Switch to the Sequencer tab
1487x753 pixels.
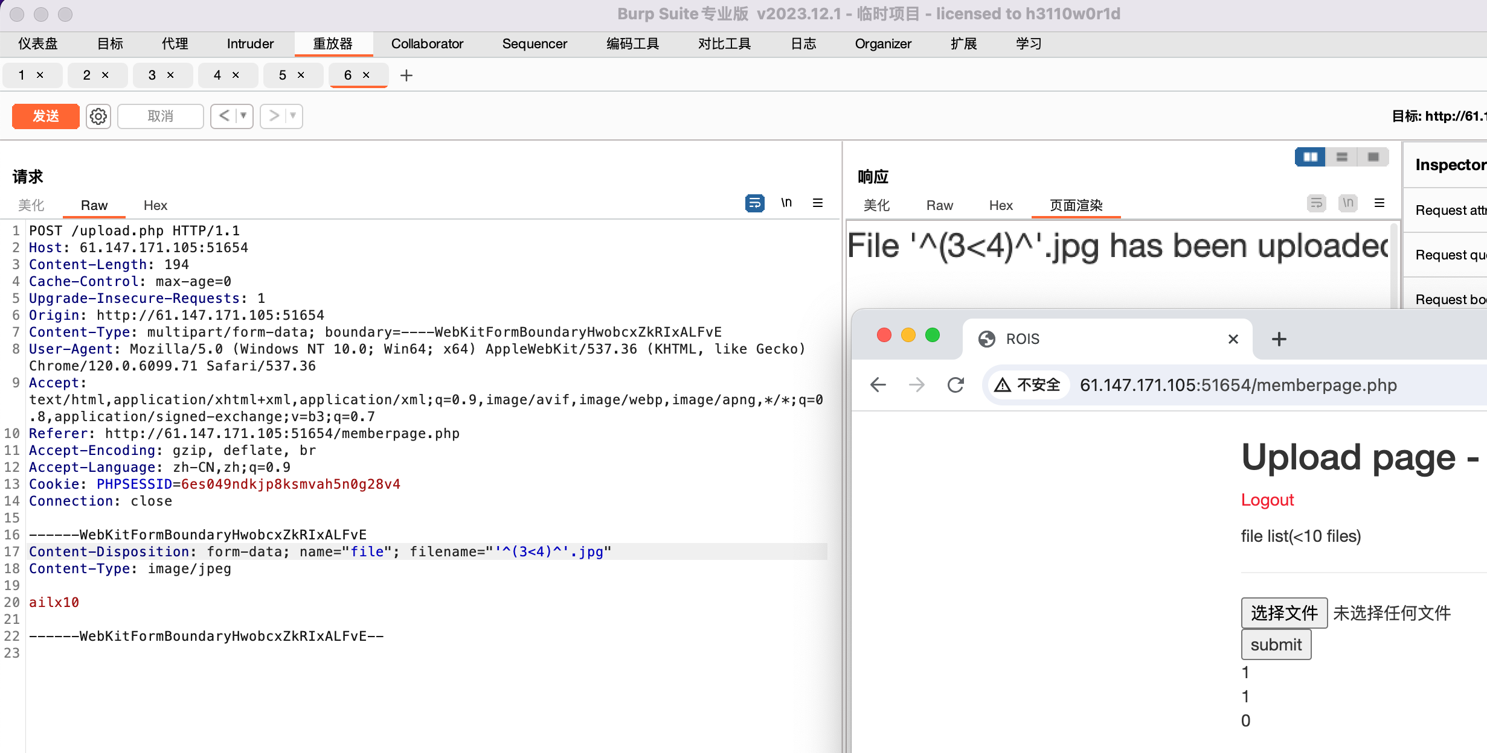[535, 44]
